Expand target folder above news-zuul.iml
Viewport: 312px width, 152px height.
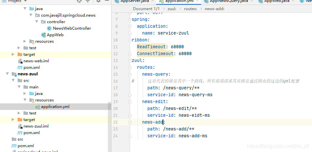pos(13,120)
